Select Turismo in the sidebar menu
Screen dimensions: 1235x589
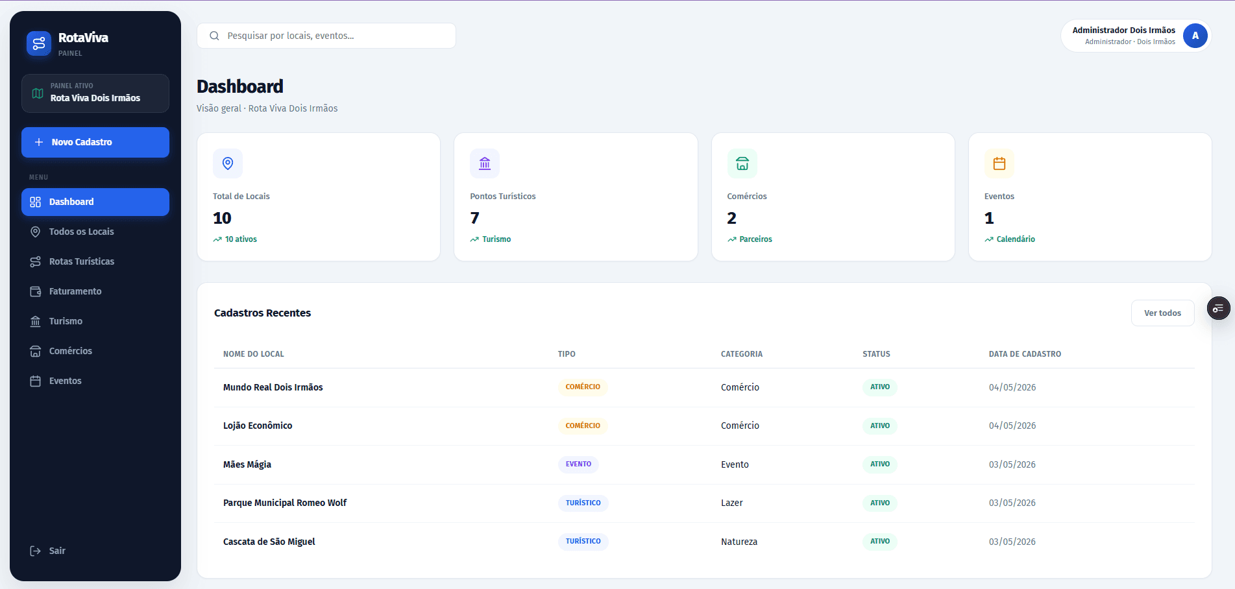[95, 321]
